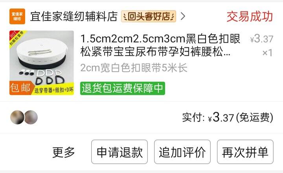Open 宜佳家缝纫辅料店 store name
Screen dimensions: 283x173
point(74,16)
